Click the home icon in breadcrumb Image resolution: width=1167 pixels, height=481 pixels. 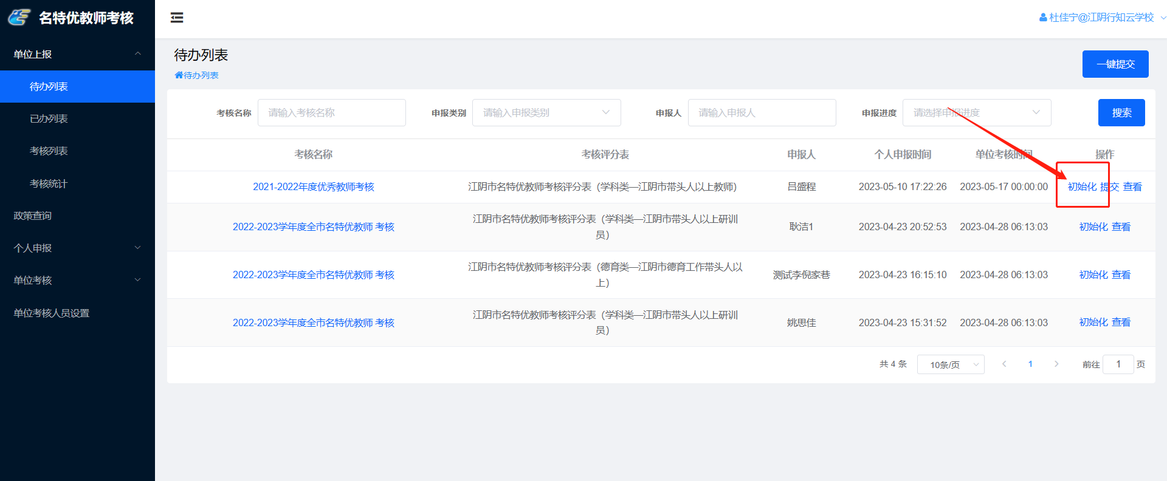click(179, 75)
